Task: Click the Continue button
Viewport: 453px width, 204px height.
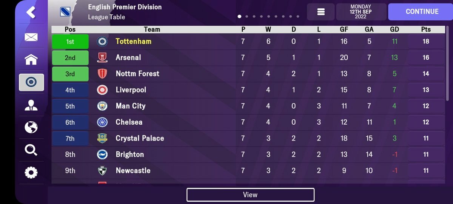Action: pos(422,12)
